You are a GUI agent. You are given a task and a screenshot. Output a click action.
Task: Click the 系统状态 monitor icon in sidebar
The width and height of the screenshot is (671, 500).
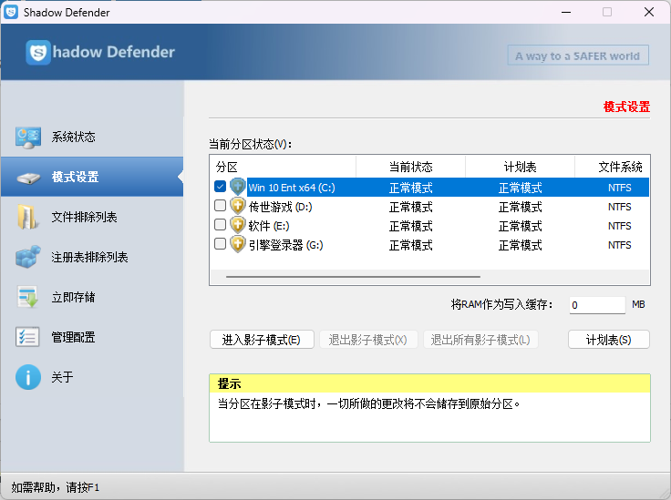click(x=28, y=138)
